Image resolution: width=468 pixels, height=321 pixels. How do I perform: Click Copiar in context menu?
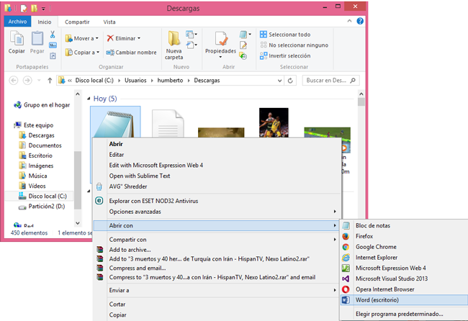[217, 315]
